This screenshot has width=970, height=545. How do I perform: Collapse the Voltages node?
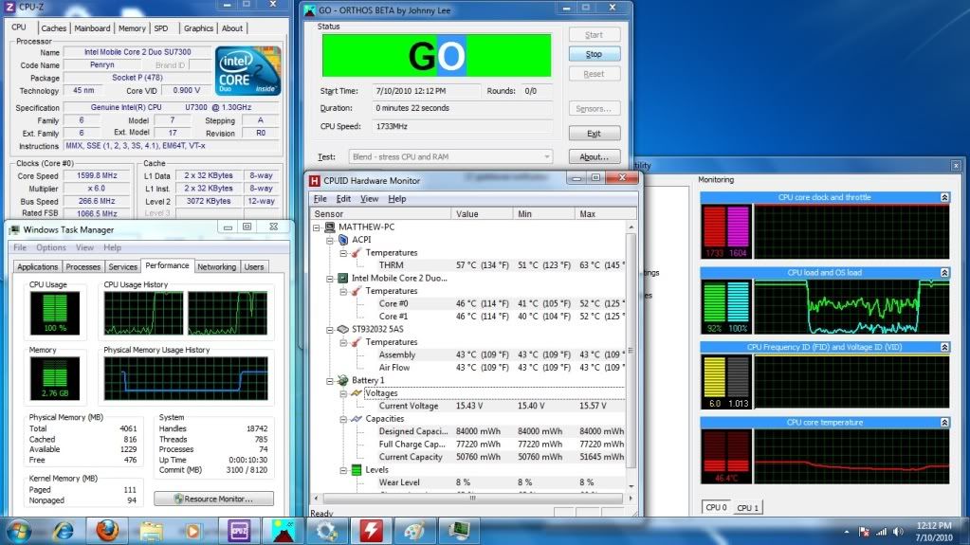click(343, 393)
